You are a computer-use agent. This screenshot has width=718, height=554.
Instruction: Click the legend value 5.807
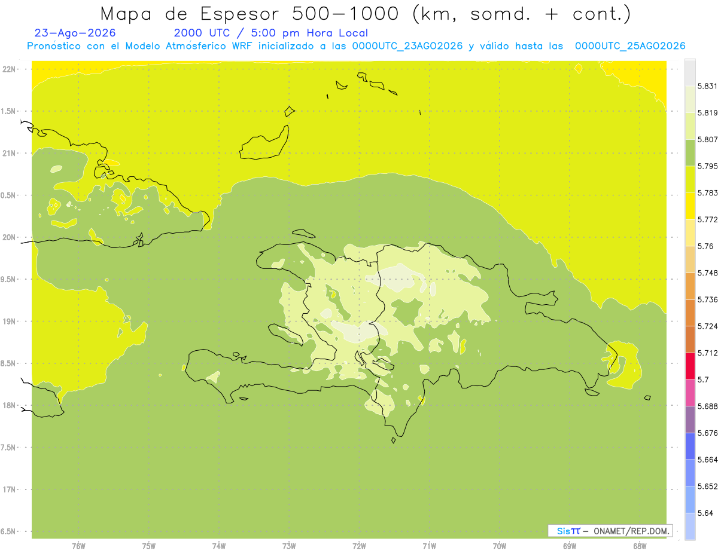(708, 139)
